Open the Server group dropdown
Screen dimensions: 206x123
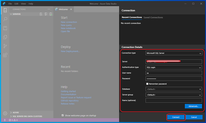click(173, 95)
